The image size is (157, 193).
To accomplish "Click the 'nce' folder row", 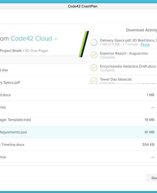I will tap(78, 157).
